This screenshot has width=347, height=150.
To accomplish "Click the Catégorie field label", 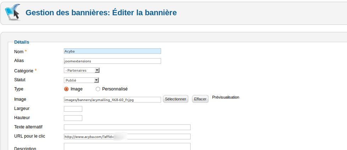I will 24,71.
